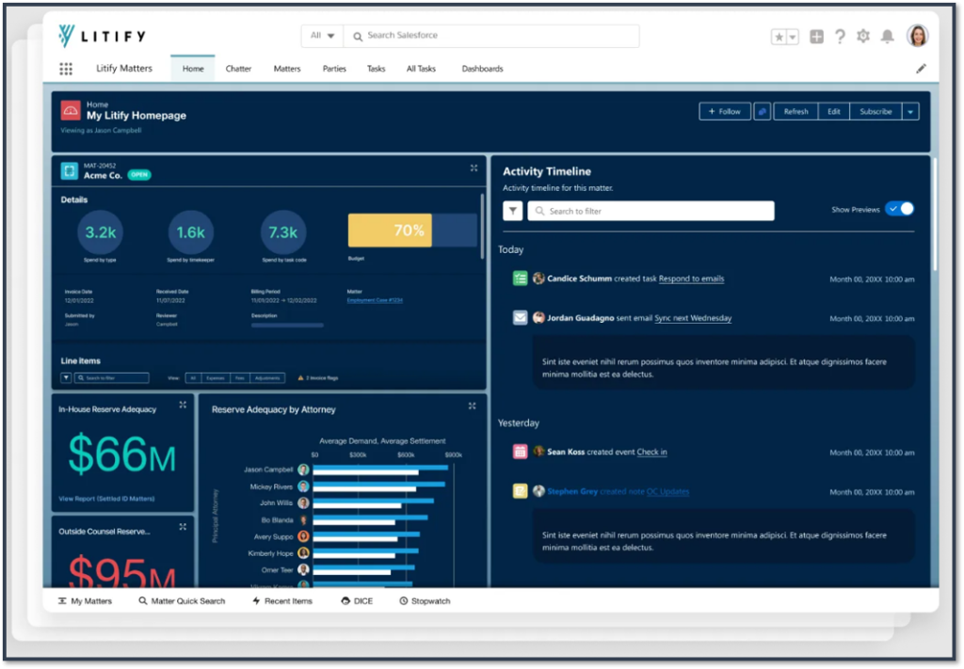Open Recent Items in the utility bar

tap(282, 601)
